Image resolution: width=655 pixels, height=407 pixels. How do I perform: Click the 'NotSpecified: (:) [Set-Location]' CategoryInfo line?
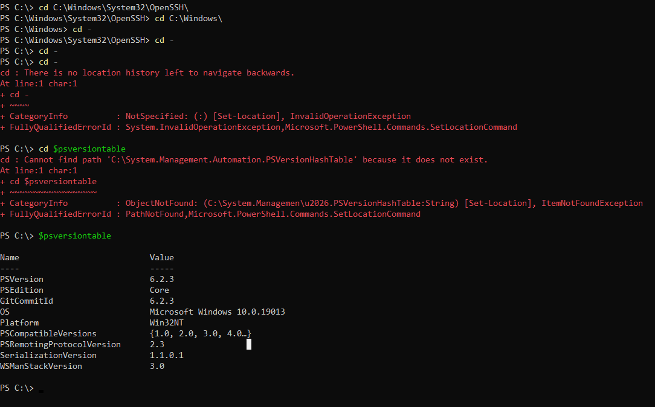tap(205, 116)
